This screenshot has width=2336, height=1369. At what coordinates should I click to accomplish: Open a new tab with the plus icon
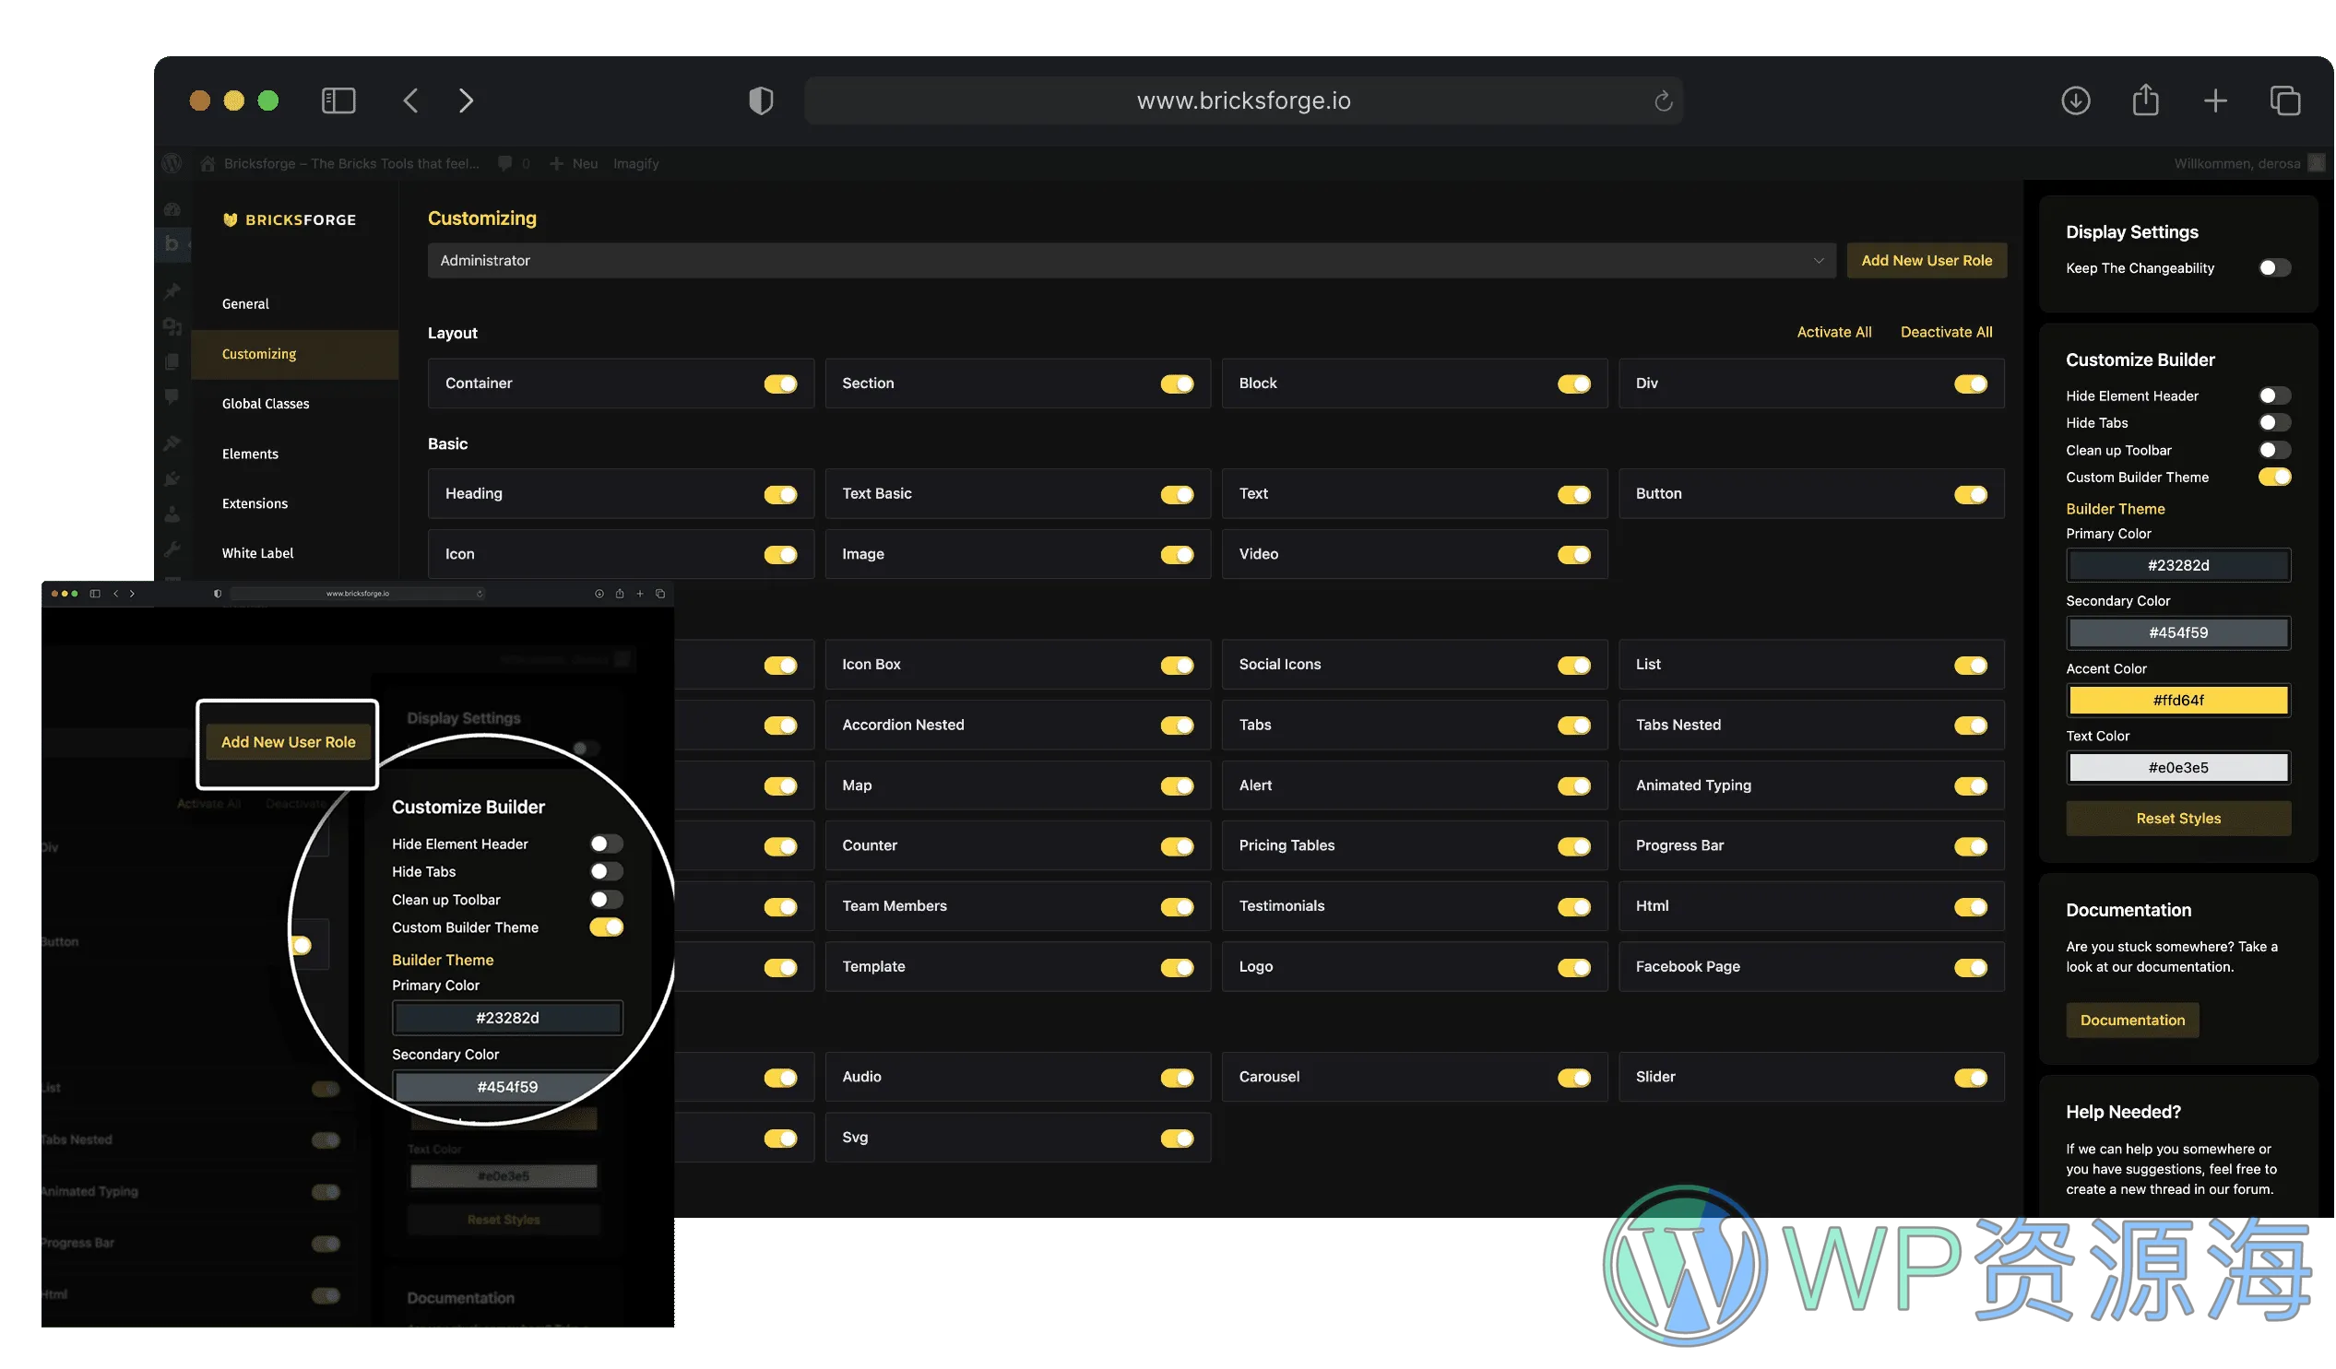pyautogui.click(x=2215, y=100)
